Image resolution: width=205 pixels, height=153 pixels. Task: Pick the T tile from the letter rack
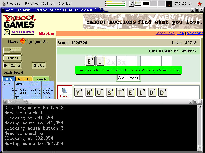click(x=121, y=92)
